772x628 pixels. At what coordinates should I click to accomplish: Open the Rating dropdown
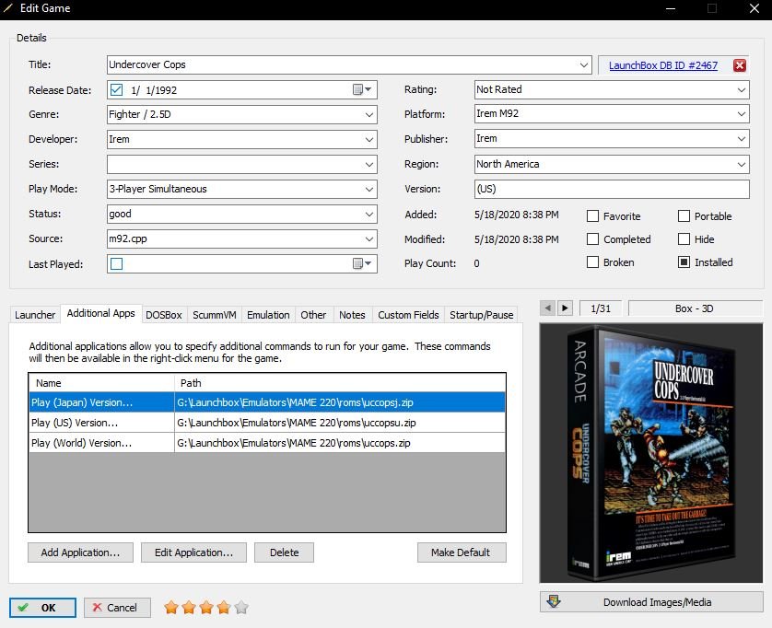[742, 89]
